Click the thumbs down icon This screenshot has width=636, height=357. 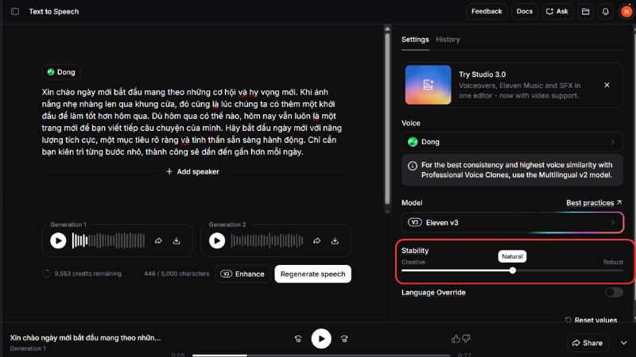(466, 339)
